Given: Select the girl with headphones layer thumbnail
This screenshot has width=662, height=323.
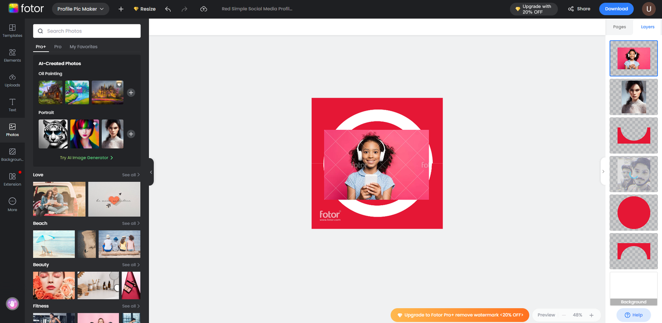Looking at the screenshot, I should pyautogui.click(x=634, y=58).
